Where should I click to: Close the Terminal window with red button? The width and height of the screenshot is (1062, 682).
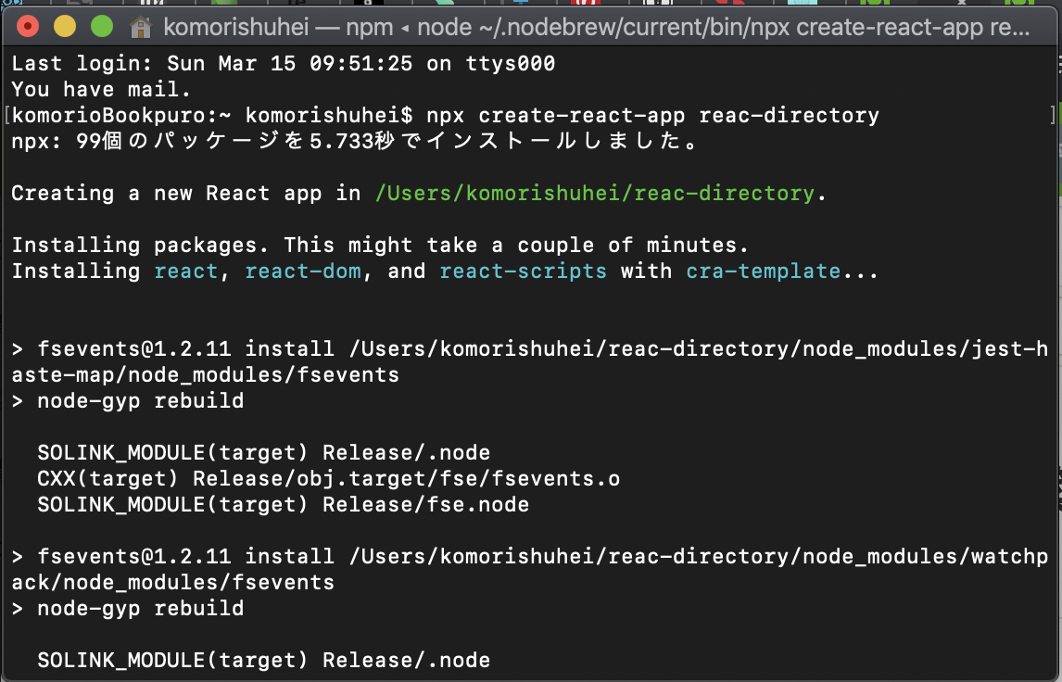coord(28,27)
